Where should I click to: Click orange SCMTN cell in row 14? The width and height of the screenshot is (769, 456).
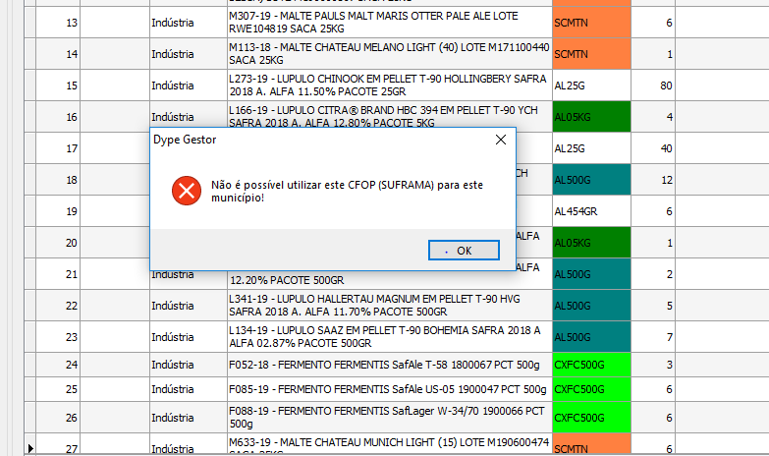click(591, 54)
